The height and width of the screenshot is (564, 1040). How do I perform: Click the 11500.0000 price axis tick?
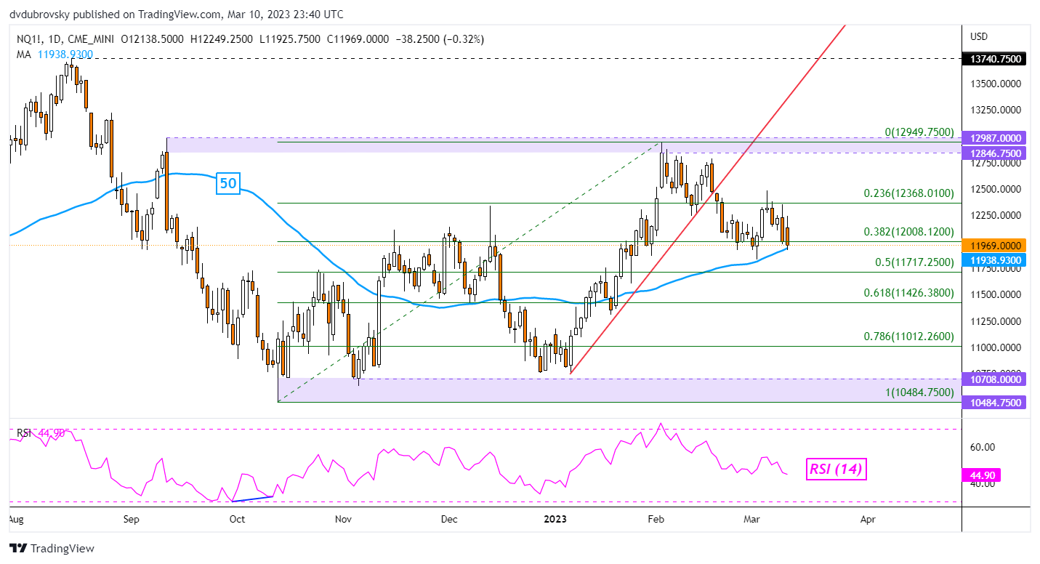coord(996,295)
